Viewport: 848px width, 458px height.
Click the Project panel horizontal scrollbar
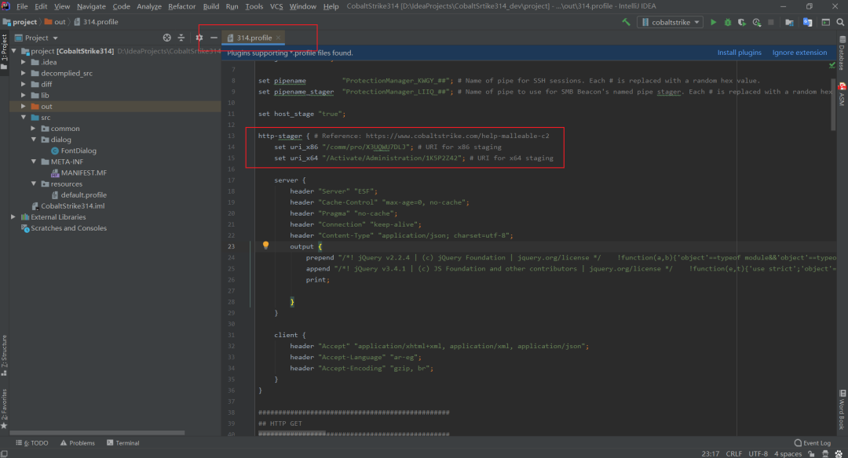tap(97, 433)
